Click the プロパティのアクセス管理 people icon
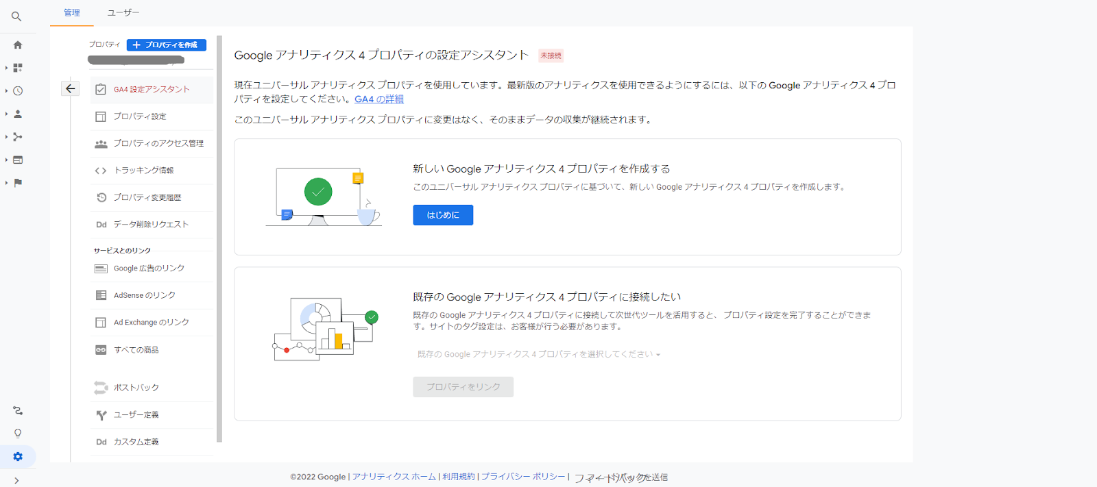 click(x=101, y=143)
